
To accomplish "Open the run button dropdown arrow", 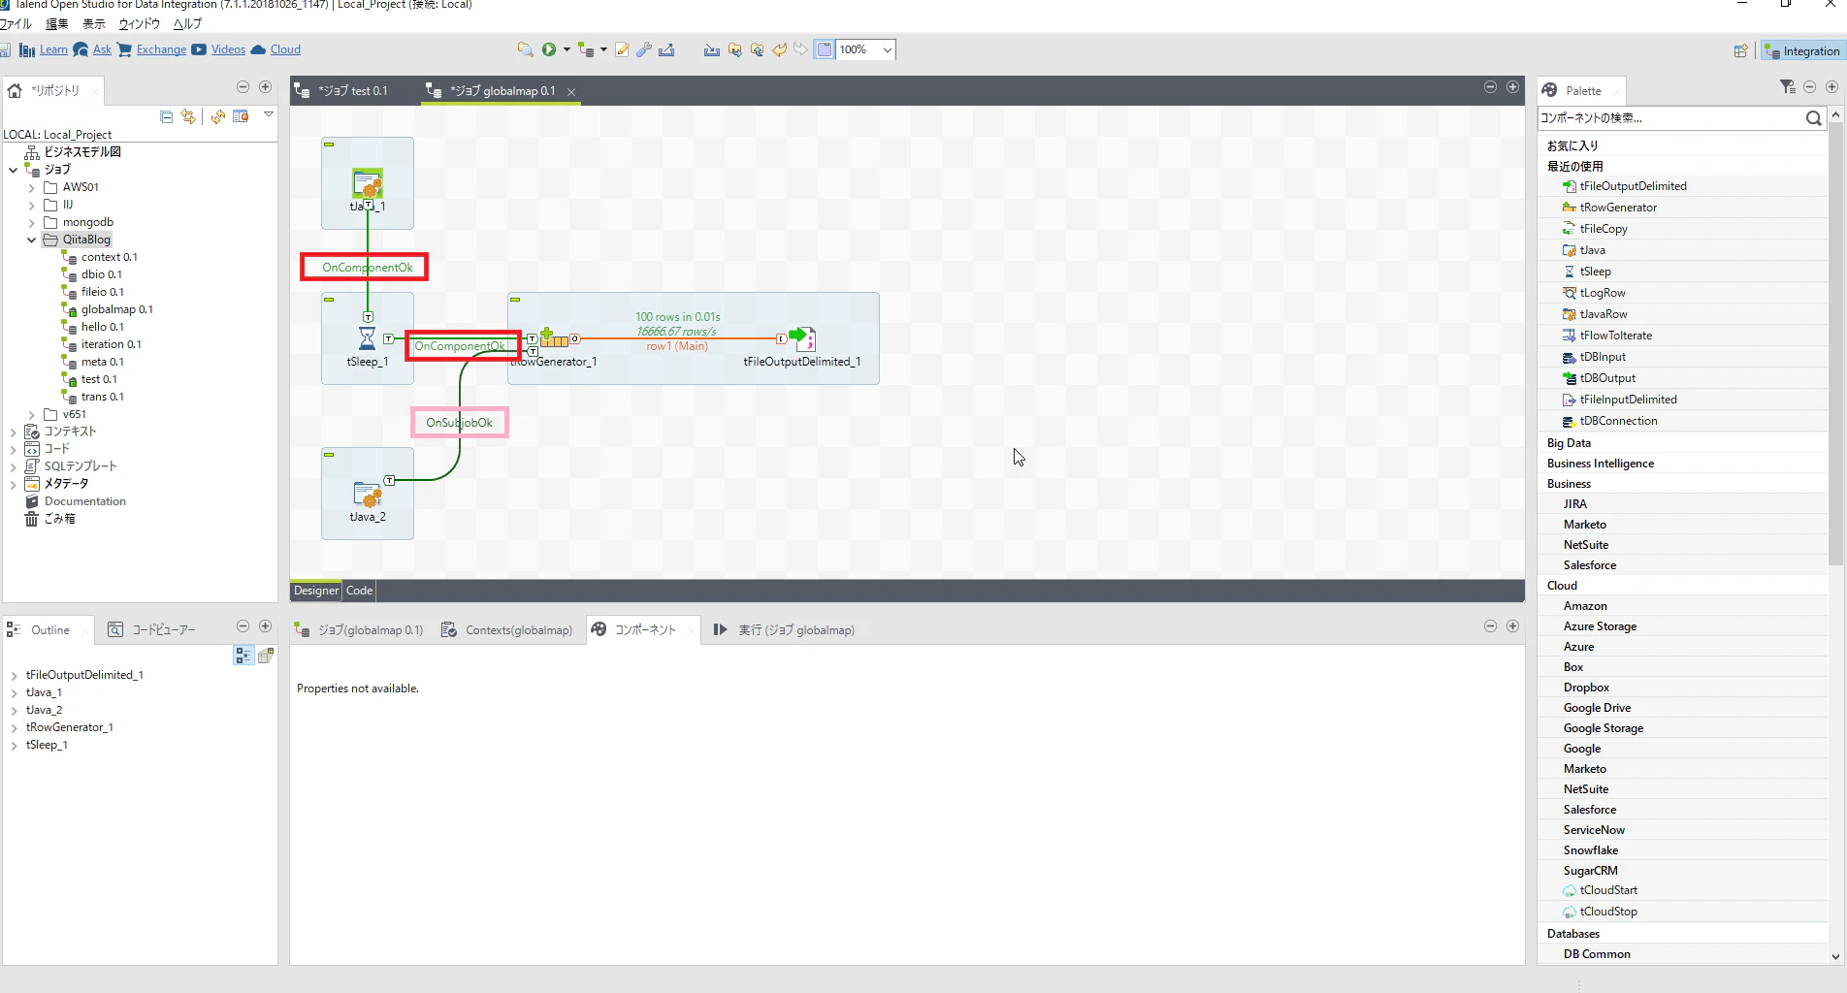I will point(567,49).
